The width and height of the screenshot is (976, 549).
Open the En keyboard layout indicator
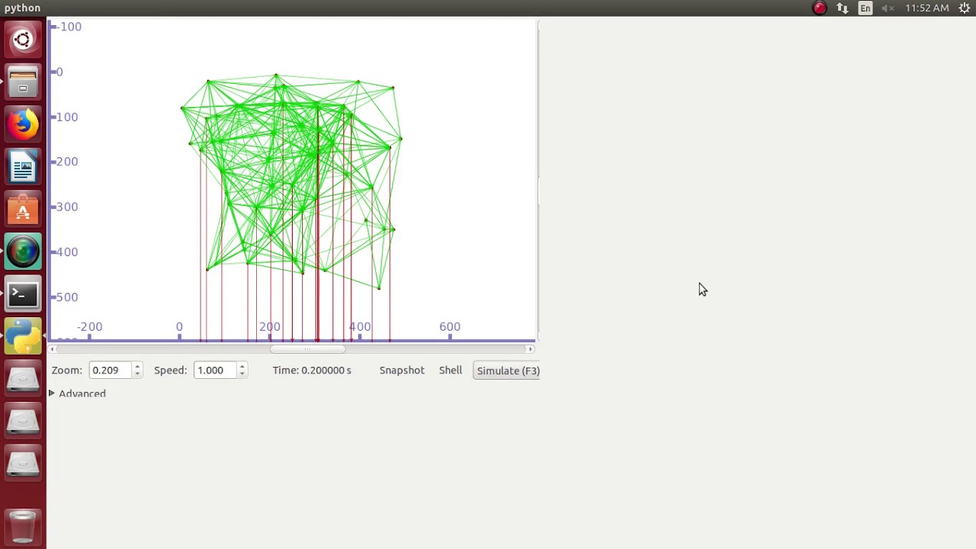pyautogui.click(x=865, y=8)
